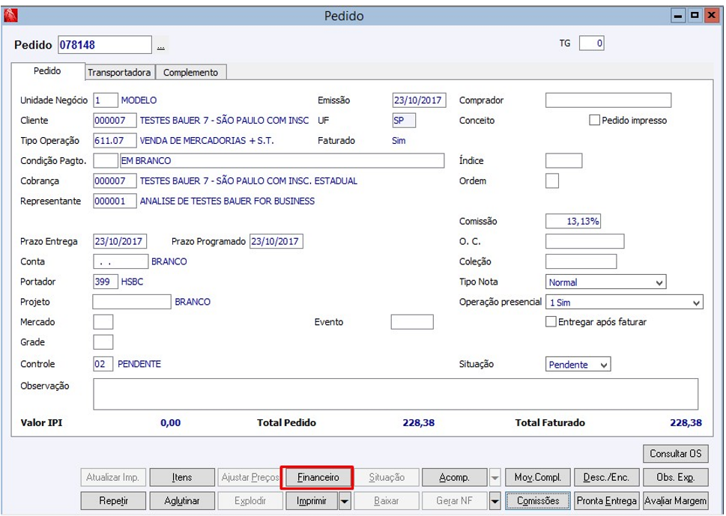Switch to the Transportadora tab
Viewport: 726px width, 516px height.
(x=119, y=73)
